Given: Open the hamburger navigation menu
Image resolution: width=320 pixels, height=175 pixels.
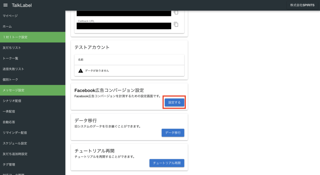Looking at the screenshot, I should [x=5, y=5].
